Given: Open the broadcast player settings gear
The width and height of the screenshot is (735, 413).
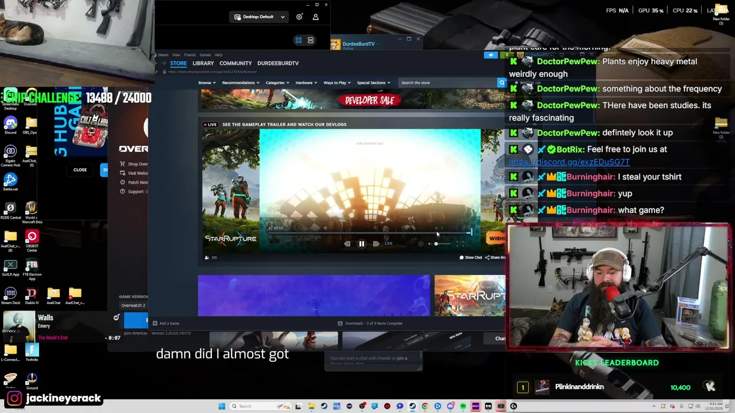Looking at the screenshot, I should click(421, 244).
